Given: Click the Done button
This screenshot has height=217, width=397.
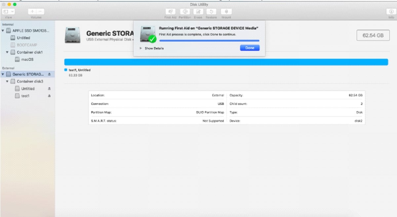Looking at the screenshot, I should 250,48.
